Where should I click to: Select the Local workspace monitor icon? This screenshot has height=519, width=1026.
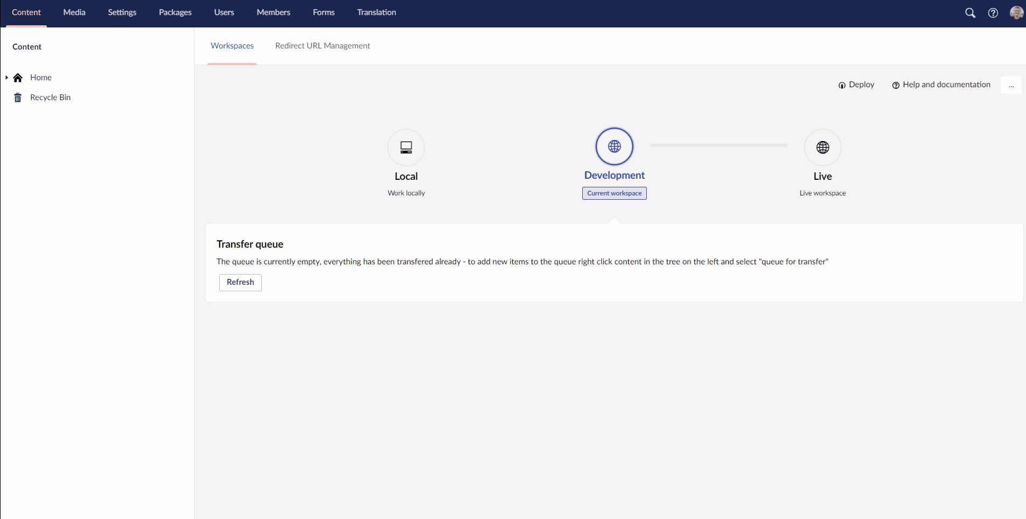point(406,147)
